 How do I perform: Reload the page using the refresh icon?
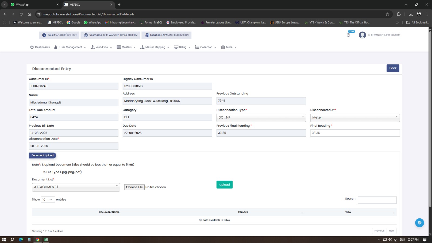(21, 14)
